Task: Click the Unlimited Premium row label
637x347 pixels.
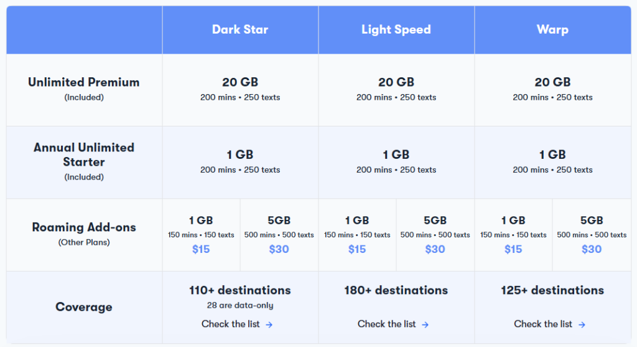Action: point(84,82)
